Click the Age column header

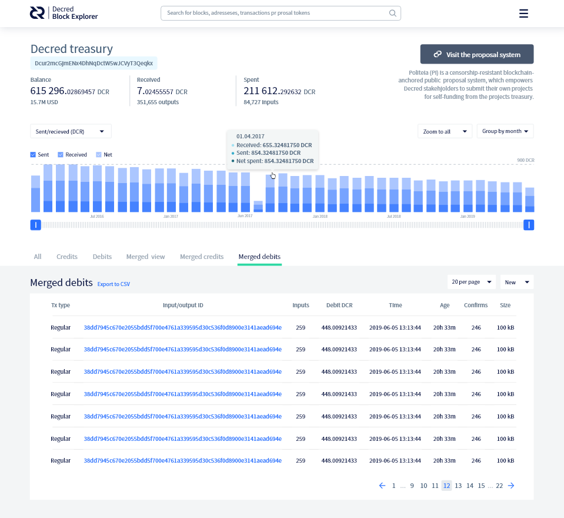445,306
